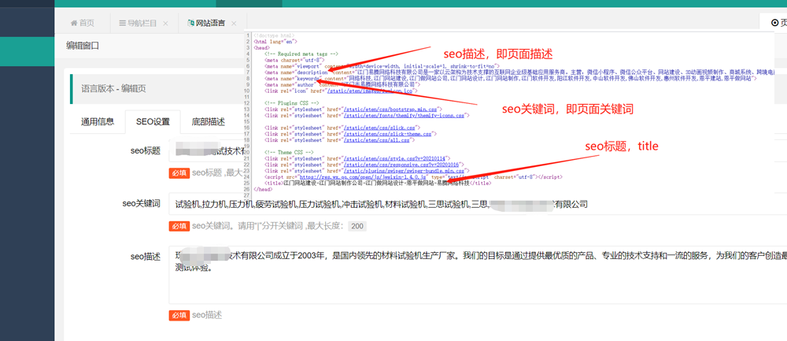
Task: Click the language icon of 网站语言 tab
Action: pos(190,23)
